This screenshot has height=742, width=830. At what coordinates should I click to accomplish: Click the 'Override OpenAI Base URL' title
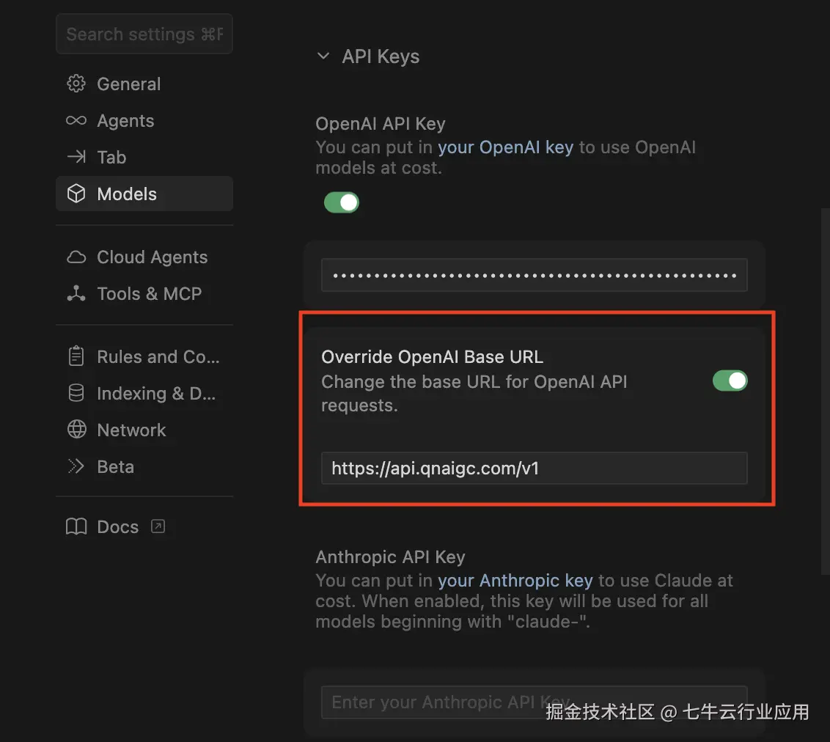432,357
